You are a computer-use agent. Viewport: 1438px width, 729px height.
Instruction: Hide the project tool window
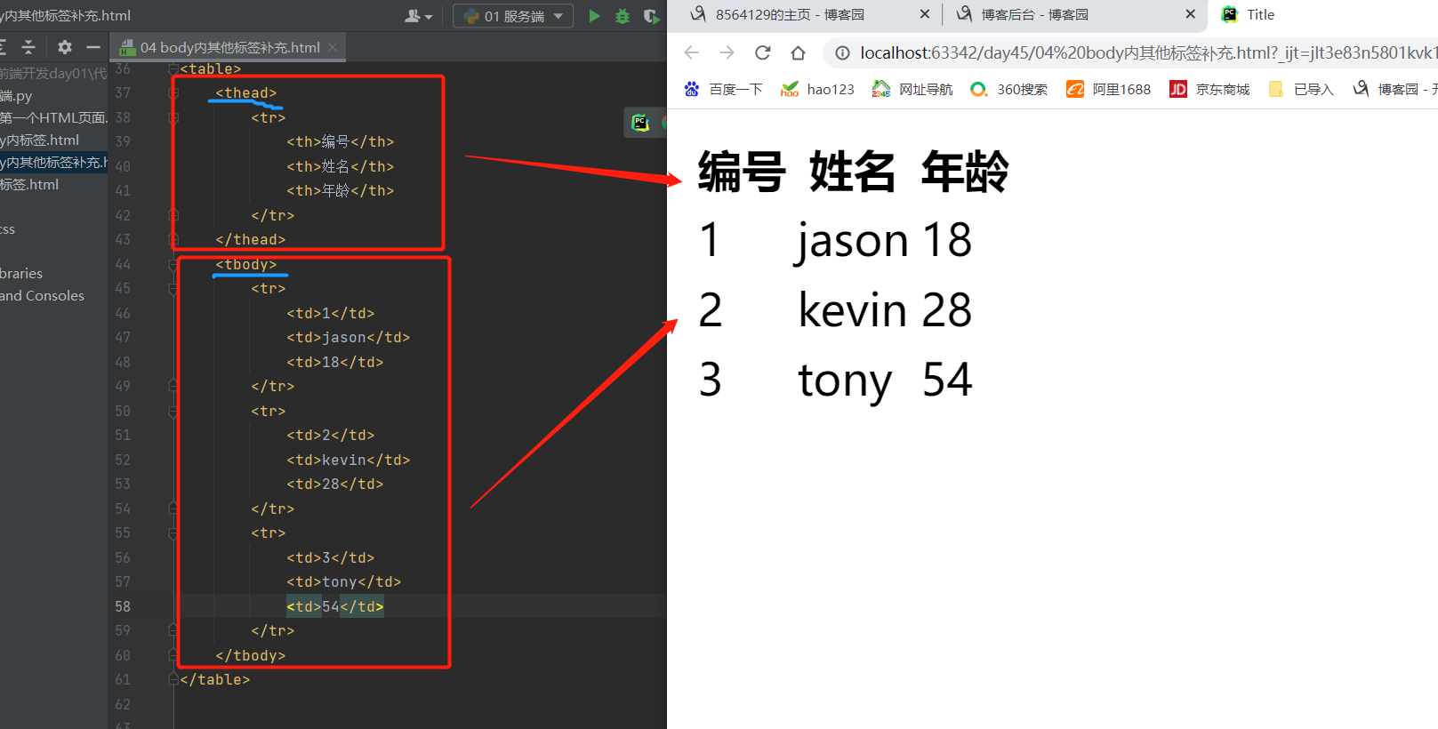pos(92,47)
